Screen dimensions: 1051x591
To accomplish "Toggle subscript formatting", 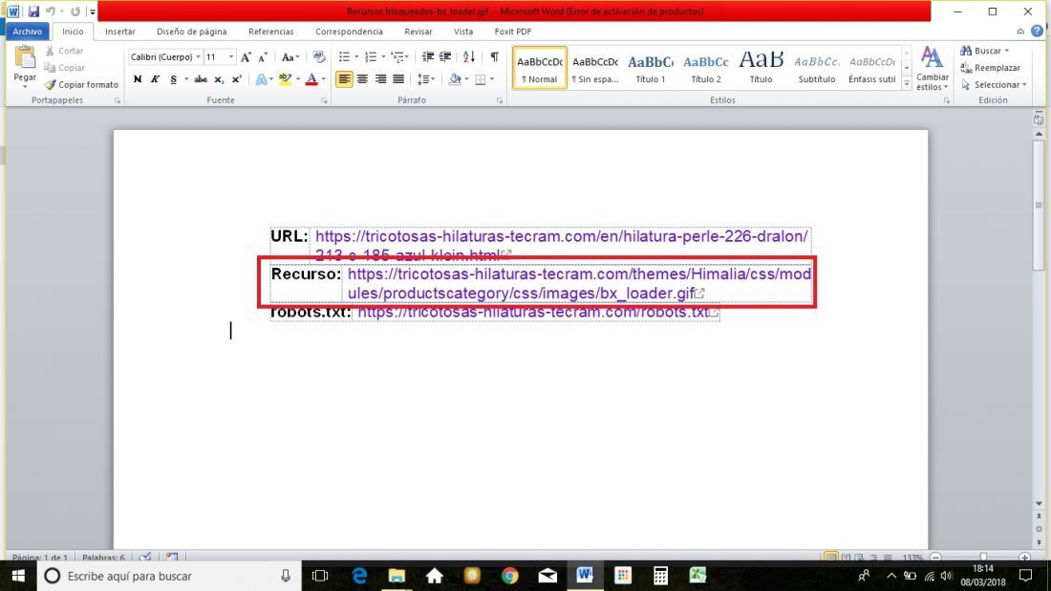I will pyautogui.click(x=219, y=79).
